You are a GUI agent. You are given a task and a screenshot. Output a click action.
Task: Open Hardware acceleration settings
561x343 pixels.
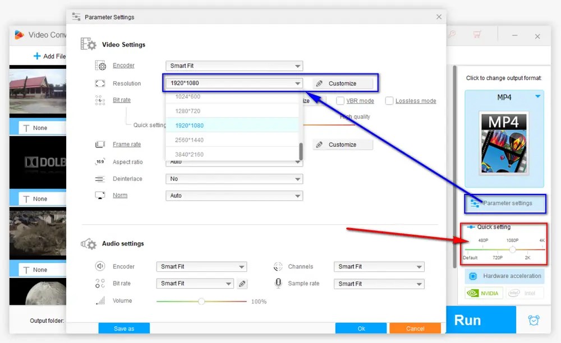pyautogui.click(x=504, y=276)
